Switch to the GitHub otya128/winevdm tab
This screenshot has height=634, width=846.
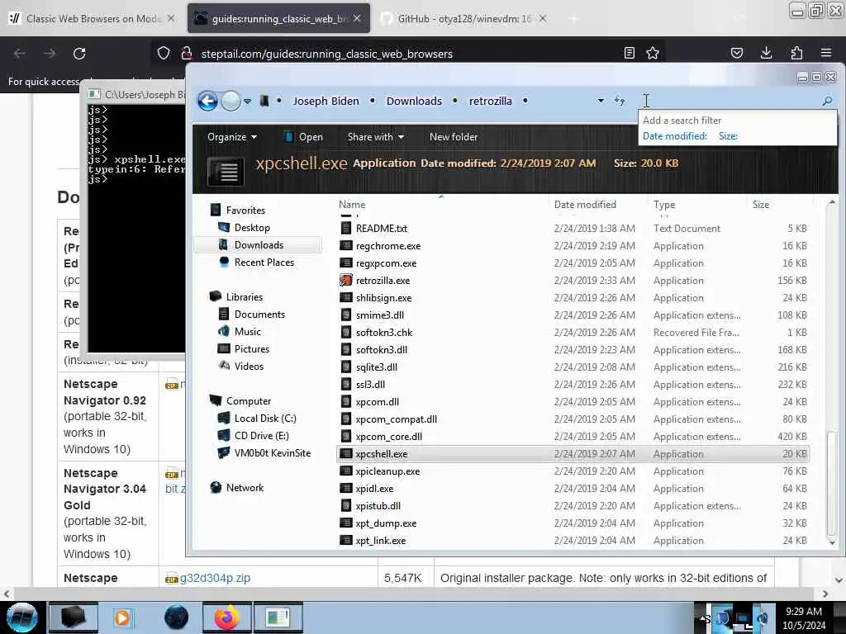tap(464, 18)
